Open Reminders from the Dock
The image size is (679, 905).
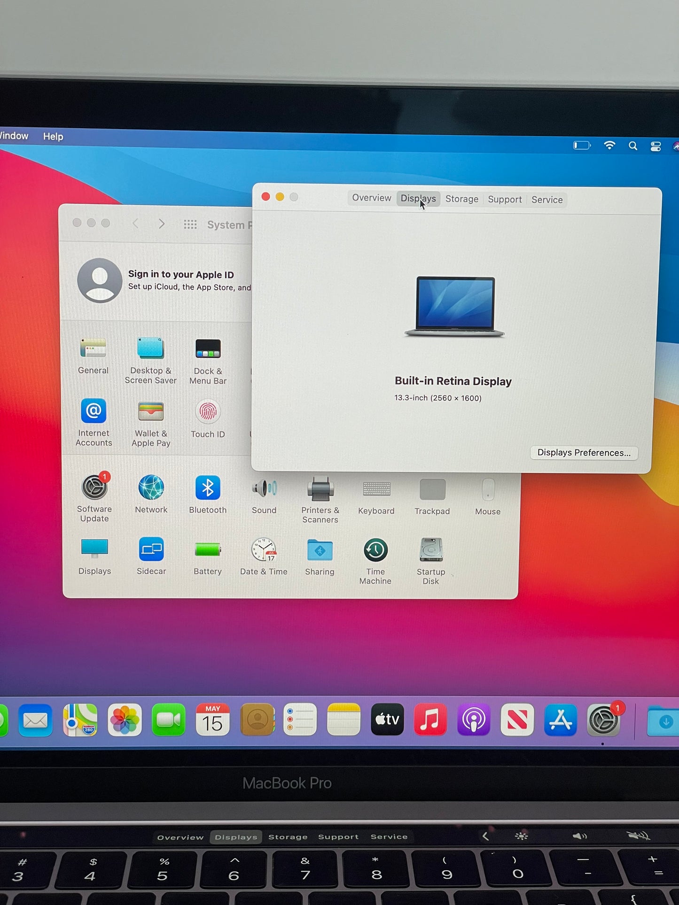tap(300, 719)
